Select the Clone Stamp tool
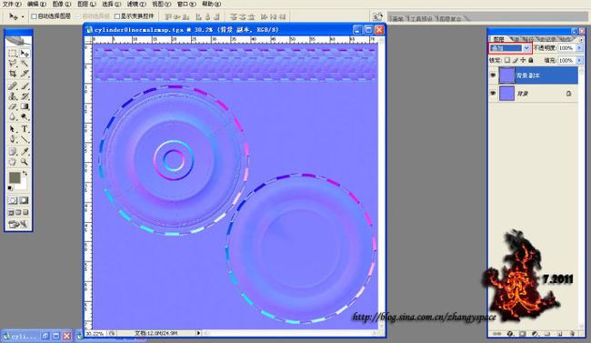The image size is (591, 343). pyautogui.click(x=13, y=96)
